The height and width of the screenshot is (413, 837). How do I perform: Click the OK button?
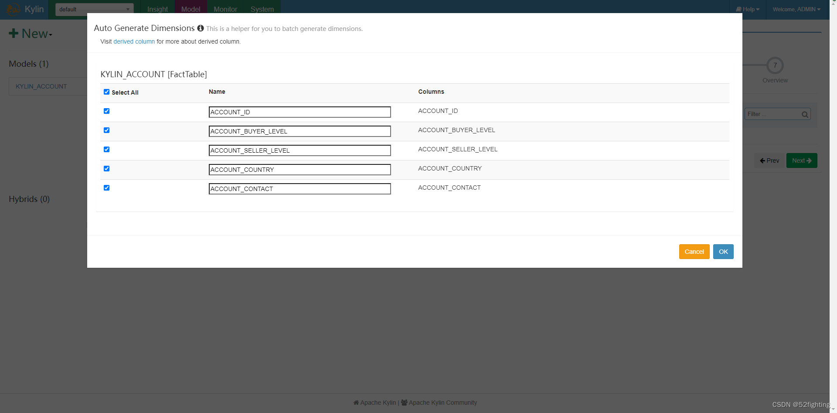coord(723,252)
